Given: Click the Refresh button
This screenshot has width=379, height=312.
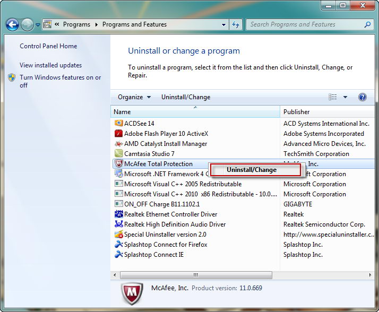Looking at the screenshot, I should tap(236, 24).
